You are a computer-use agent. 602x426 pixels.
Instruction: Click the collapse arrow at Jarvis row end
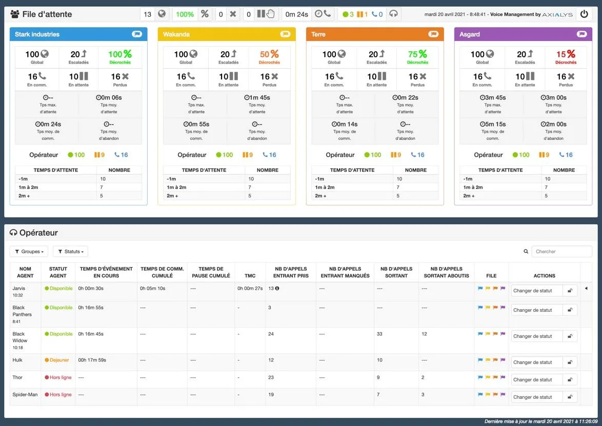[586, 288]
